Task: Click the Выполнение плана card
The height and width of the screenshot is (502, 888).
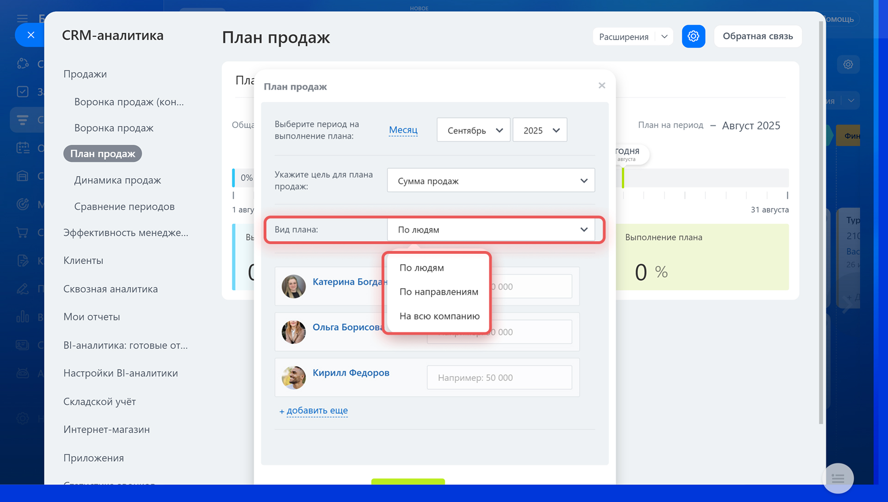Action: [x=702, y=257]
